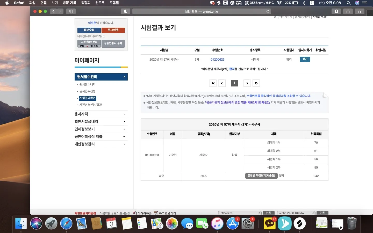This screenshot has width=373, height=233.
Task: Open the 책갈피 menu
Action: point(86,3)
